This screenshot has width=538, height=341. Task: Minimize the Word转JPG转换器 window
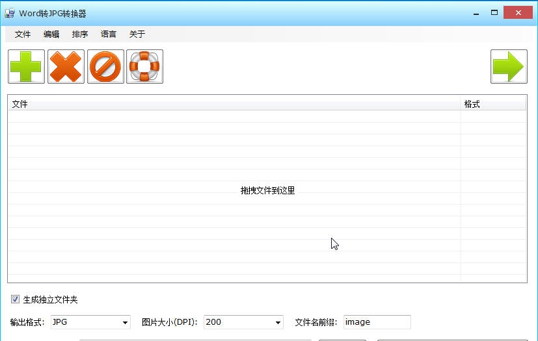pyautogui.click(x=476, y=13)
